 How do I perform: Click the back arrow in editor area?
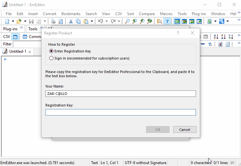tap(5, 59)
